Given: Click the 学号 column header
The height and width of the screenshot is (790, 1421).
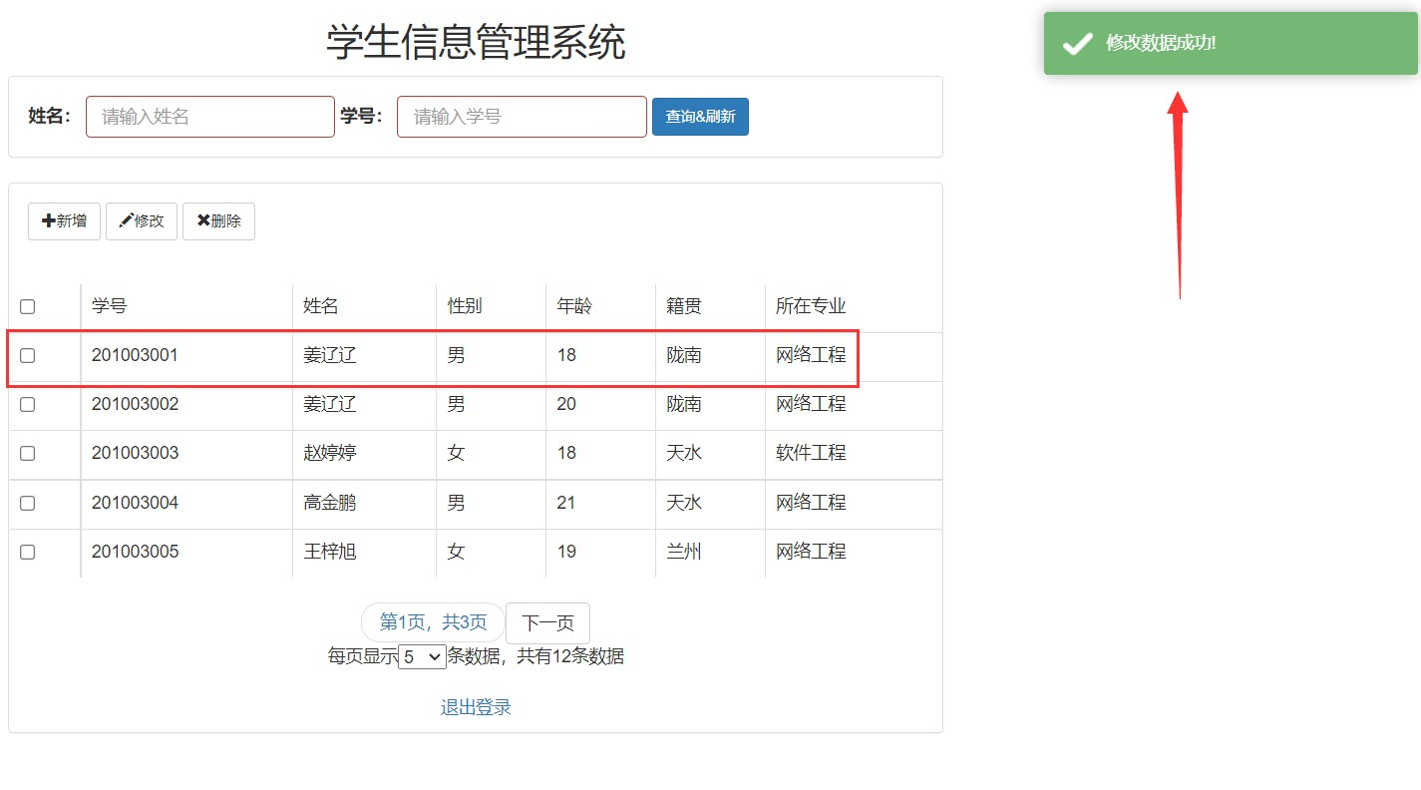Looking at the screenshot, I should click(x=110, y=306).
